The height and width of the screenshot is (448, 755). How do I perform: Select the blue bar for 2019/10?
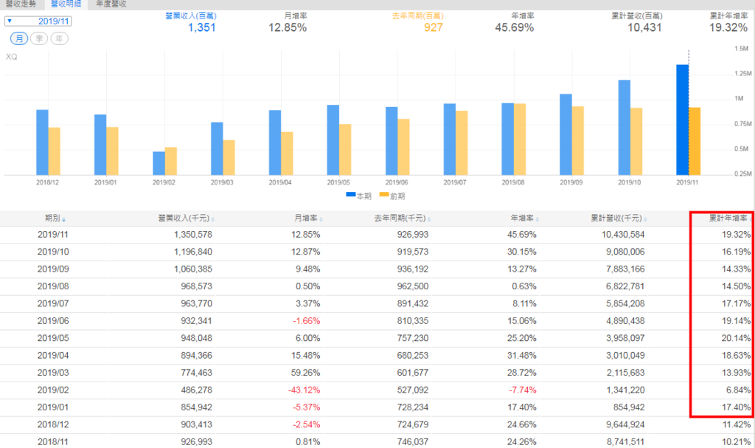pos(624,128)
